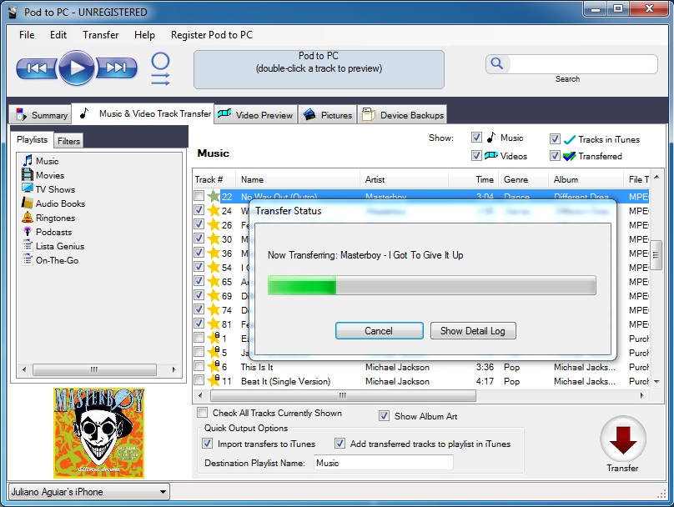Click locked star icon of track 6

pos(214,367)
